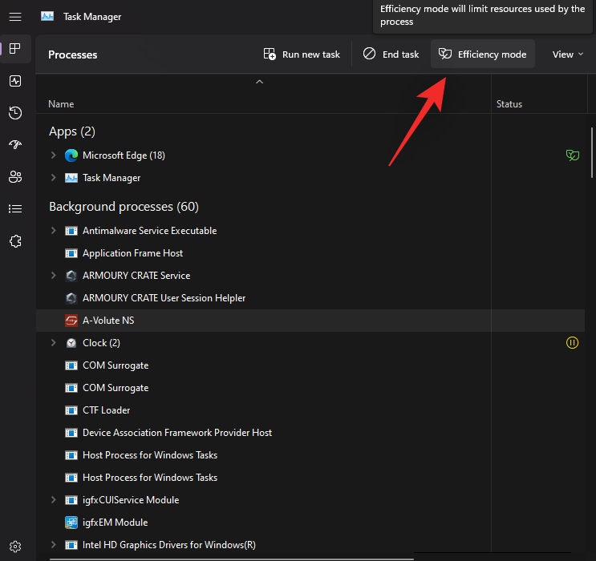Select the CTF Loader process row
596x561 pixels.
click(106, 410)
